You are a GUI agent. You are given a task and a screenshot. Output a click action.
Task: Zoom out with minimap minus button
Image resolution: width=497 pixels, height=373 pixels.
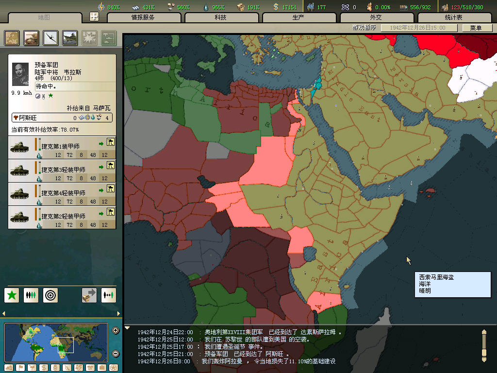click(116, 354)
